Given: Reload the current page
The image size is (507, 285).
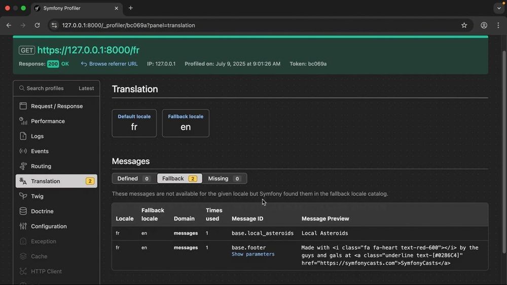Looking at the screenshot, I should click(37, 25).
